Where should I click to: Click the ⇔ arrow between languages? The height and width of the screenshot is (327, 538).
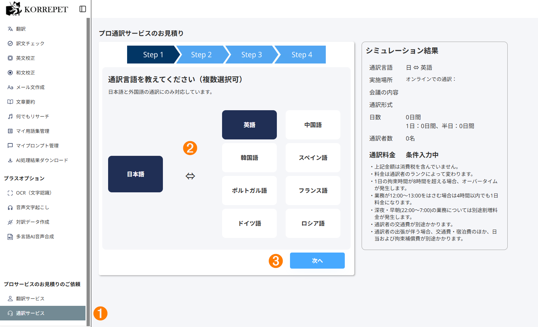190,176
